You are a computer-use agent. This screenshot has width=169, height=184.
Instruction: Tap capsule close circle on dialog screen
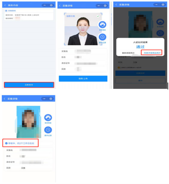point(163,5)
